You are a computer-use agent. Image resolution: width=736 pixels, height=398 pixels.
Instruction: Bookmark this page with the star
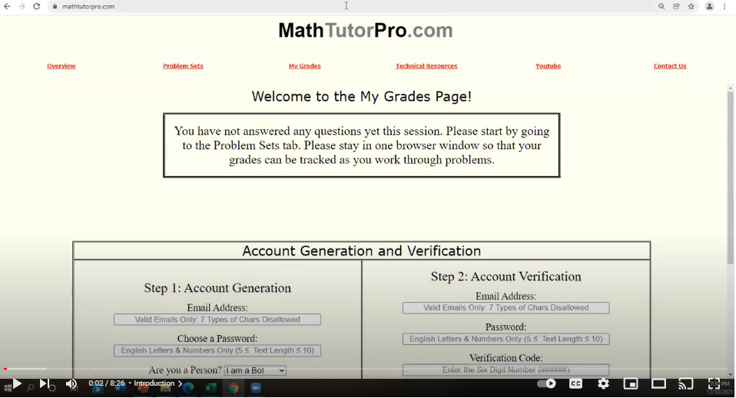pos(691,7)
